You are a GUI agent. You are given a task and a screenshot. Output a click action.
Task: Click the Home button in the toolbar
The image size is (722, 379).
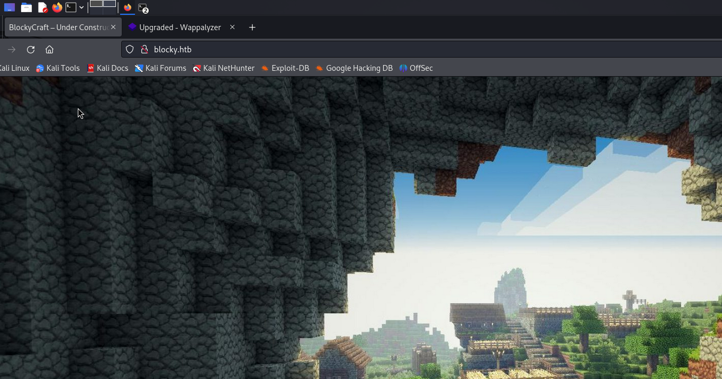49,49
